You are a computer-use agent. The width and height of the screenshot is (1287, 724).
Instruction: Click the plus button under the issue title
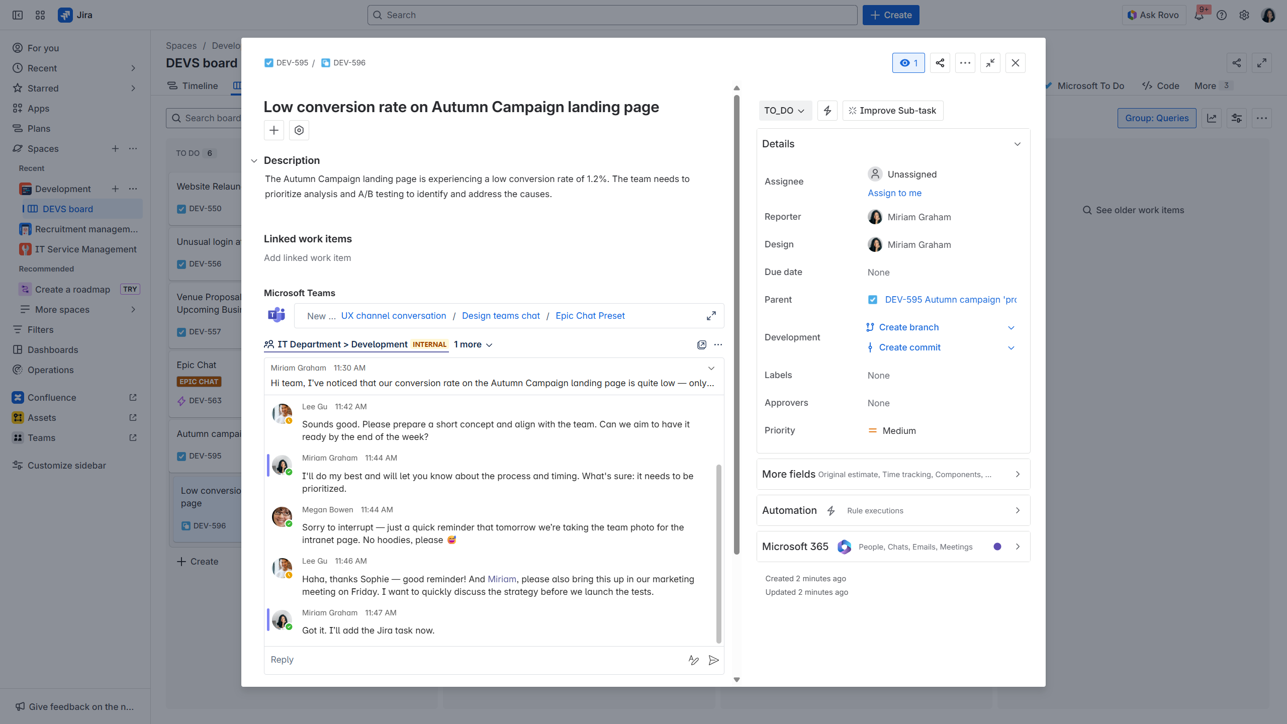274,131
